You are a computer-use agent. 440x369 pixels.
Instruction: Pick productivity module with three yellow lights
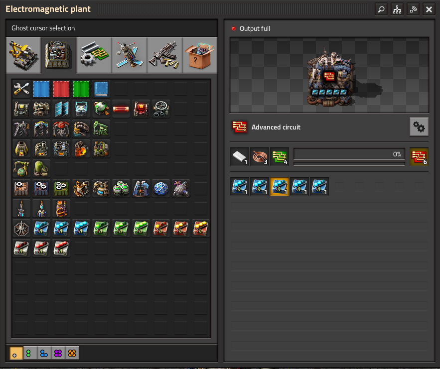201,228
